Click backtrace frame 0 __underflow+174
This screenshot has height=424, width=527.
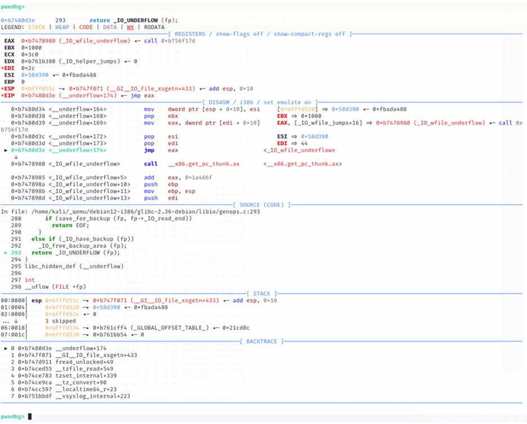point(55,349)
